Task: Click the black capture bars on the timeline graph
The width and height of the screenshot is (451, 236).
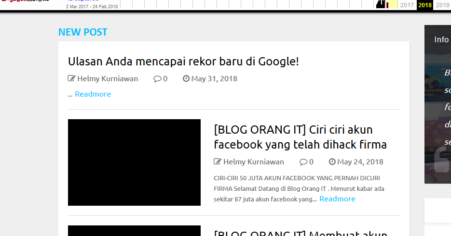Action: pyautogui.click(x=381, y=4)
